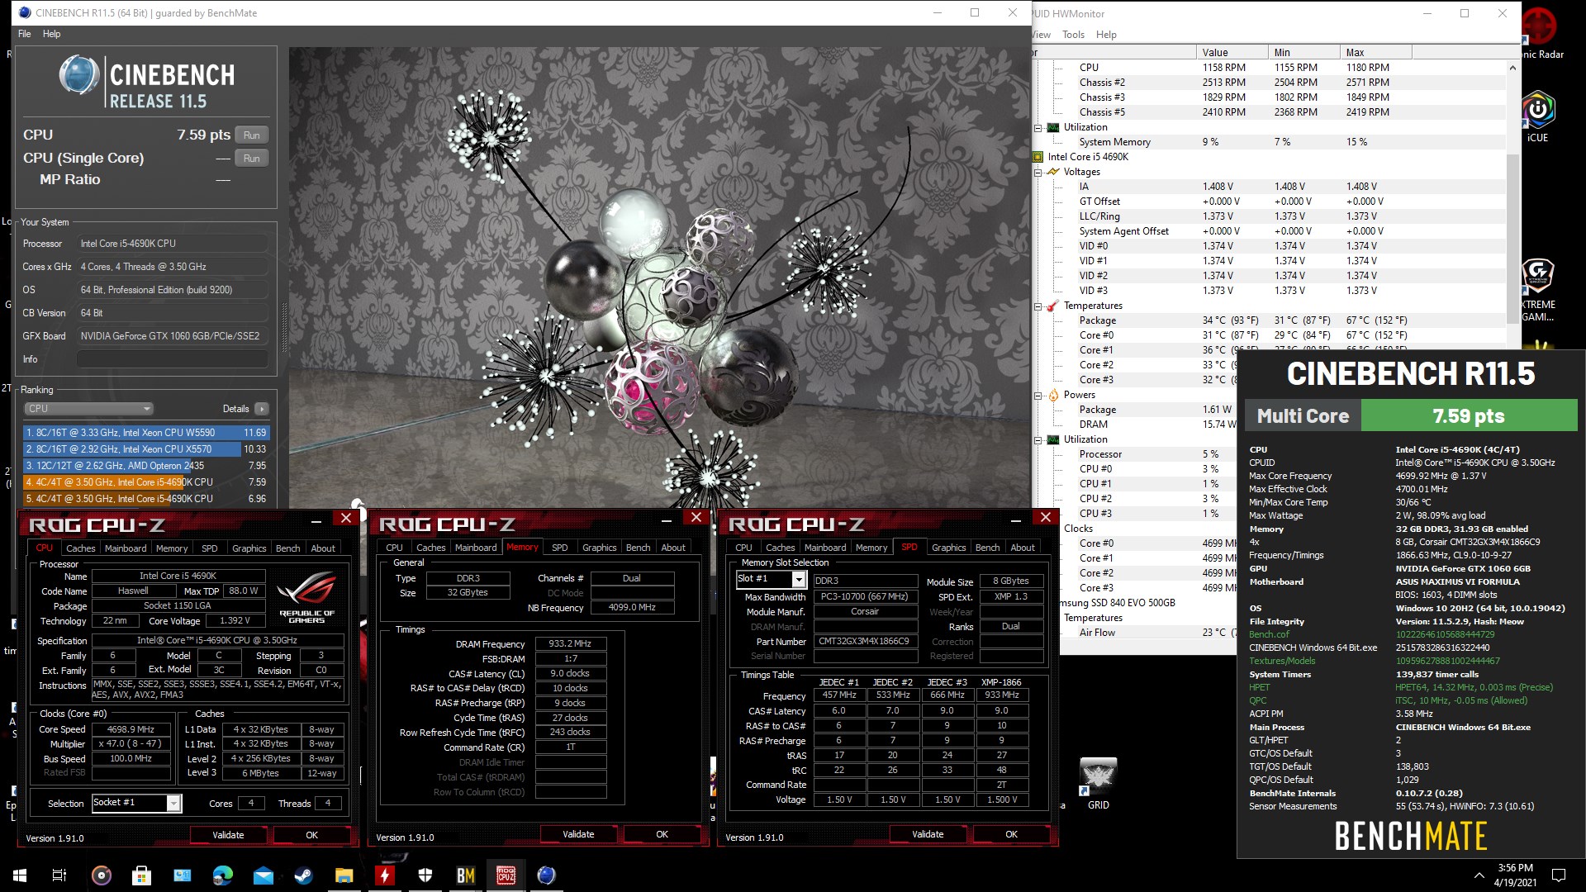The image size is (1586, 892).
Task: Switch to Bench tab in Memory CPU-Z window
Action: click(x=638, y=548)
